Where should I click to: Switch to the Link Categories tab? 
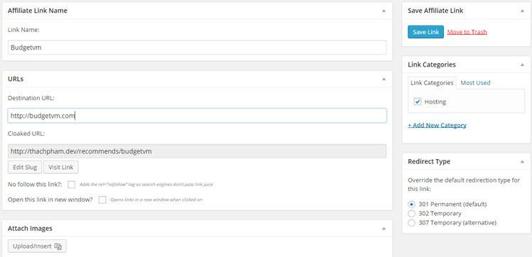coord(432,83)
